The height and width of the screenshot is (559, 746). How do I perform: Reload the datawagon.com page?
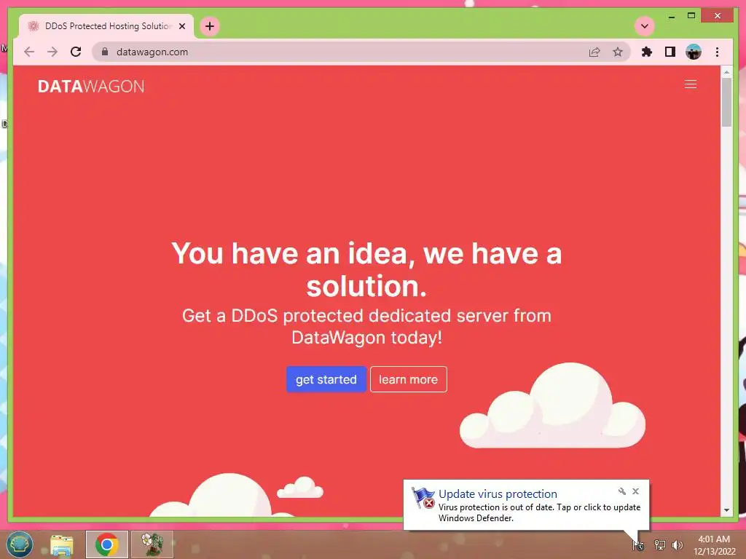(x=76, y=52)
